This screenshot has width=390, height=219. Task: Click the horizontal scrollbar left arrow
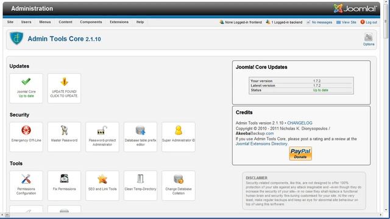click(x=2, y=215)
